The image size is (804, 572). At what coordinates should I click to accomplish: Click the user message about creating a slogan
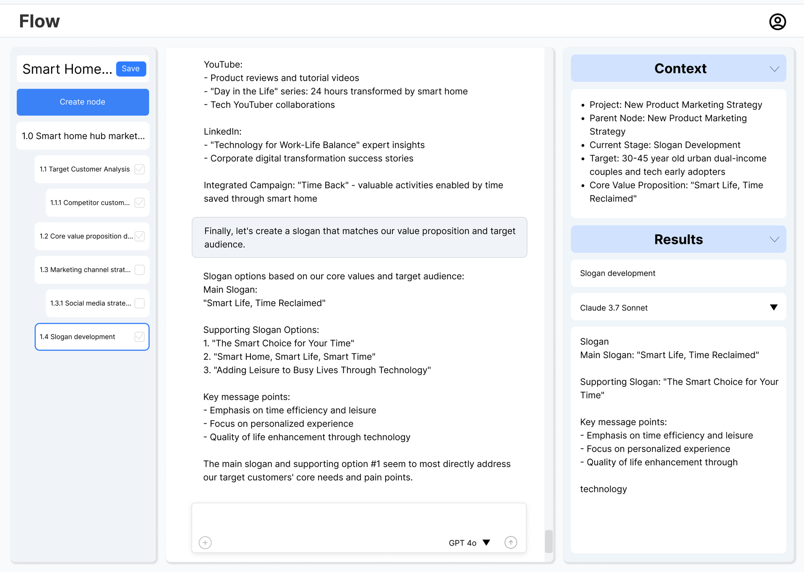(359, 238)
